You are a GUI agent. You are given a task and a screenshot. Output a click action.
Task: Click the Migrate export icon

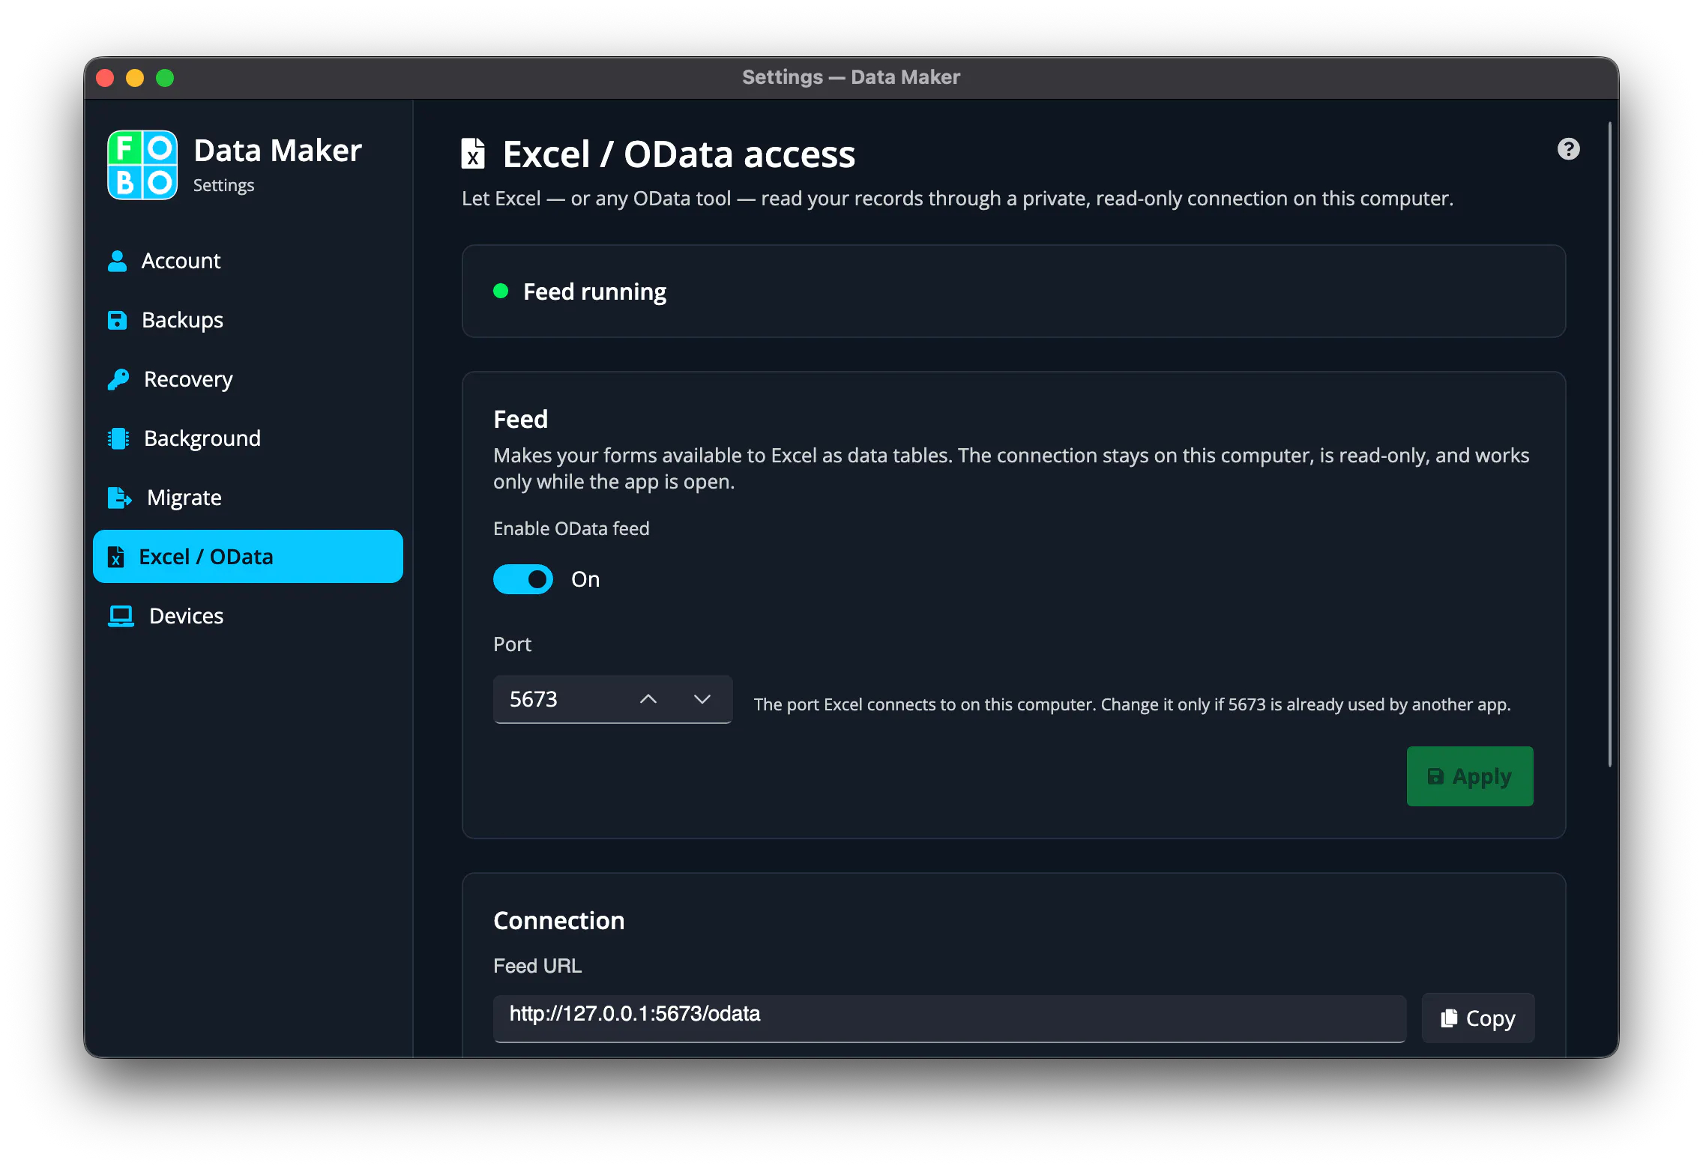120,498
